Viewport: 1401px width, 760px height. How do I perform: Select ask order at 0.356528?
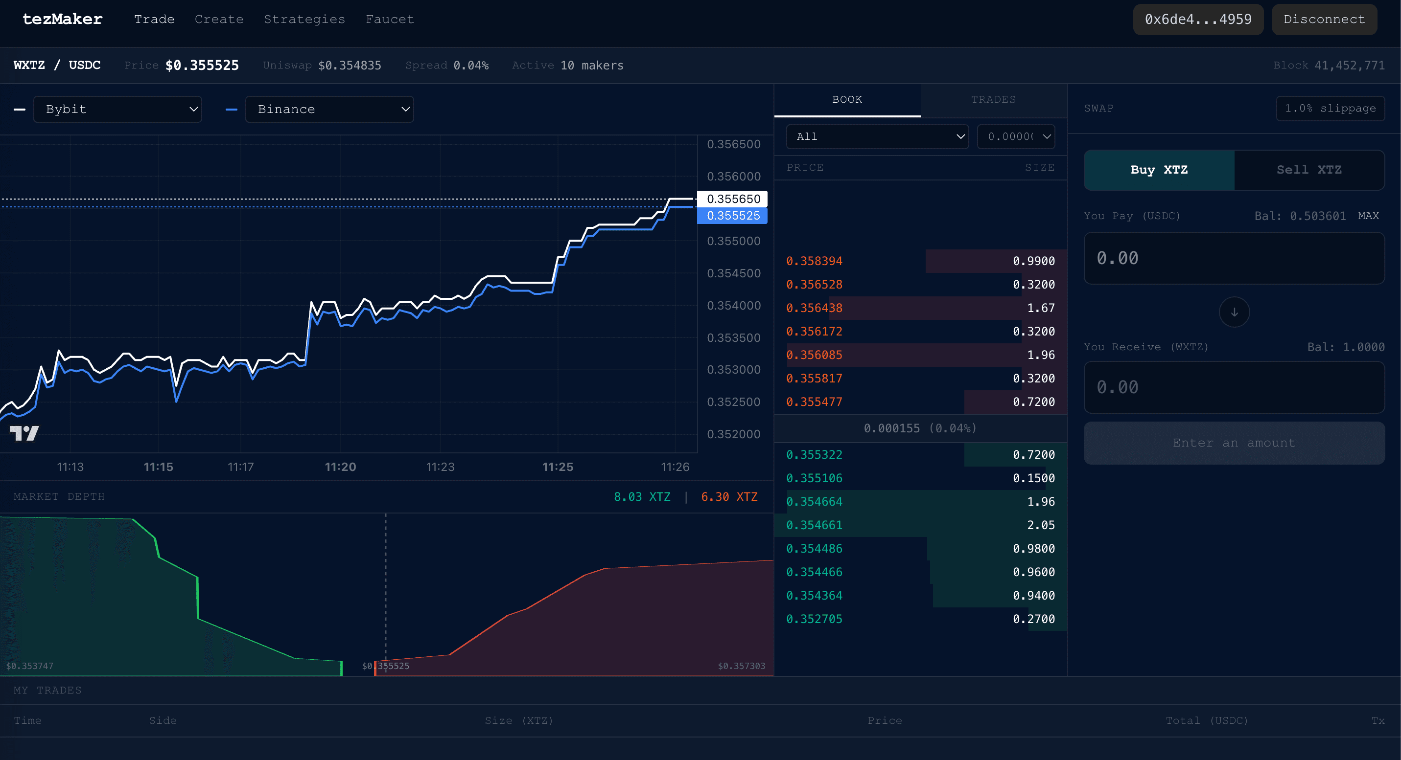click(x=921, y=285)
